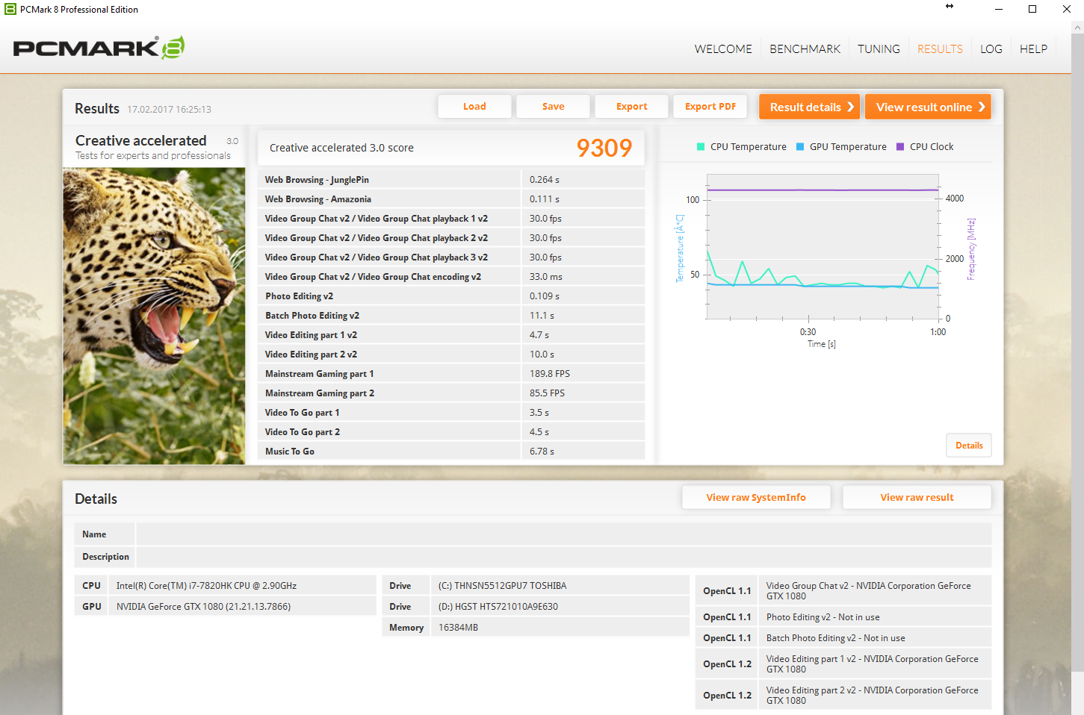1084x715 pixels.
Task: Click the 16384MB memory value
Action: pyautogui.click(x=458, y=628)
